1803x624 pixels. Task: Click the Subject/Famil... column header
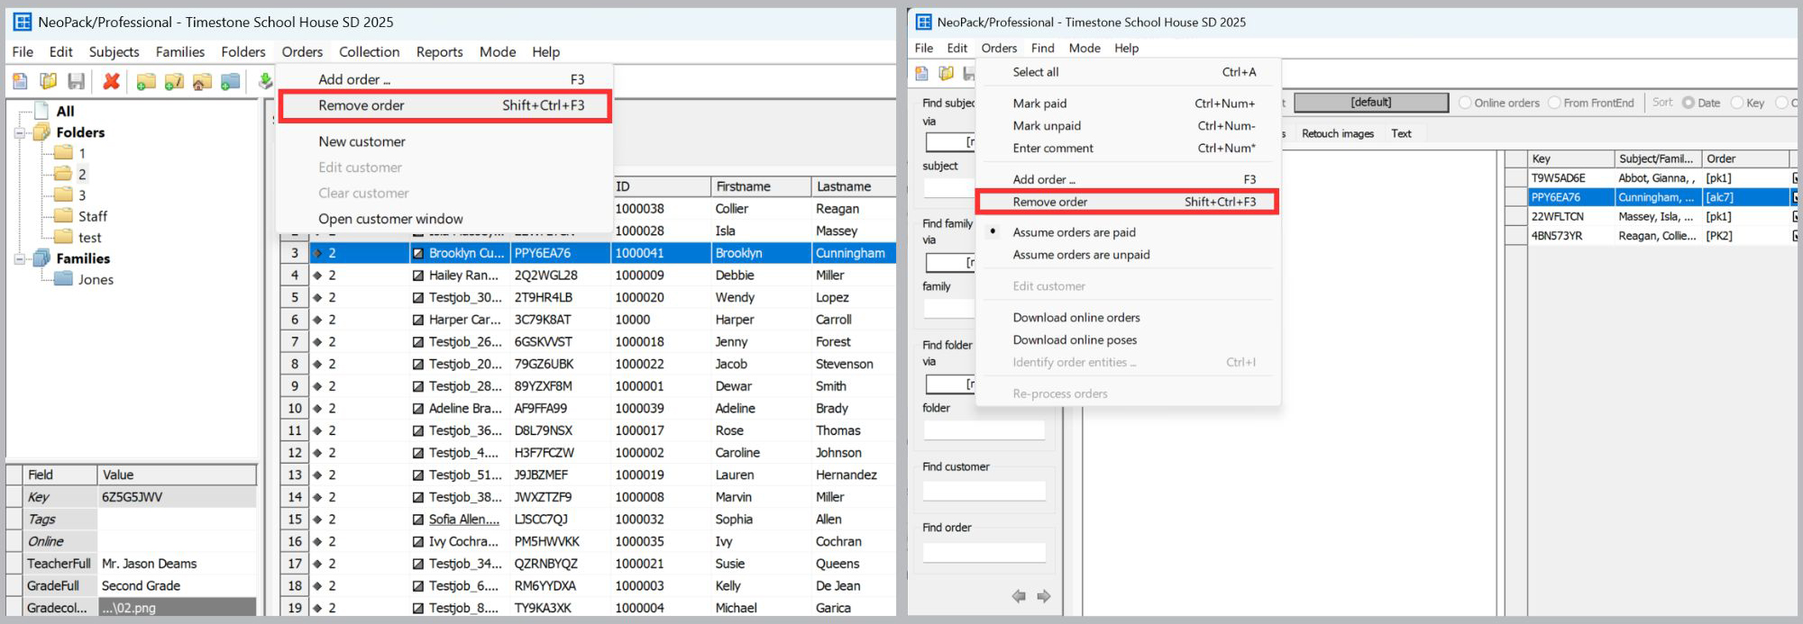tap(1657, 158)
